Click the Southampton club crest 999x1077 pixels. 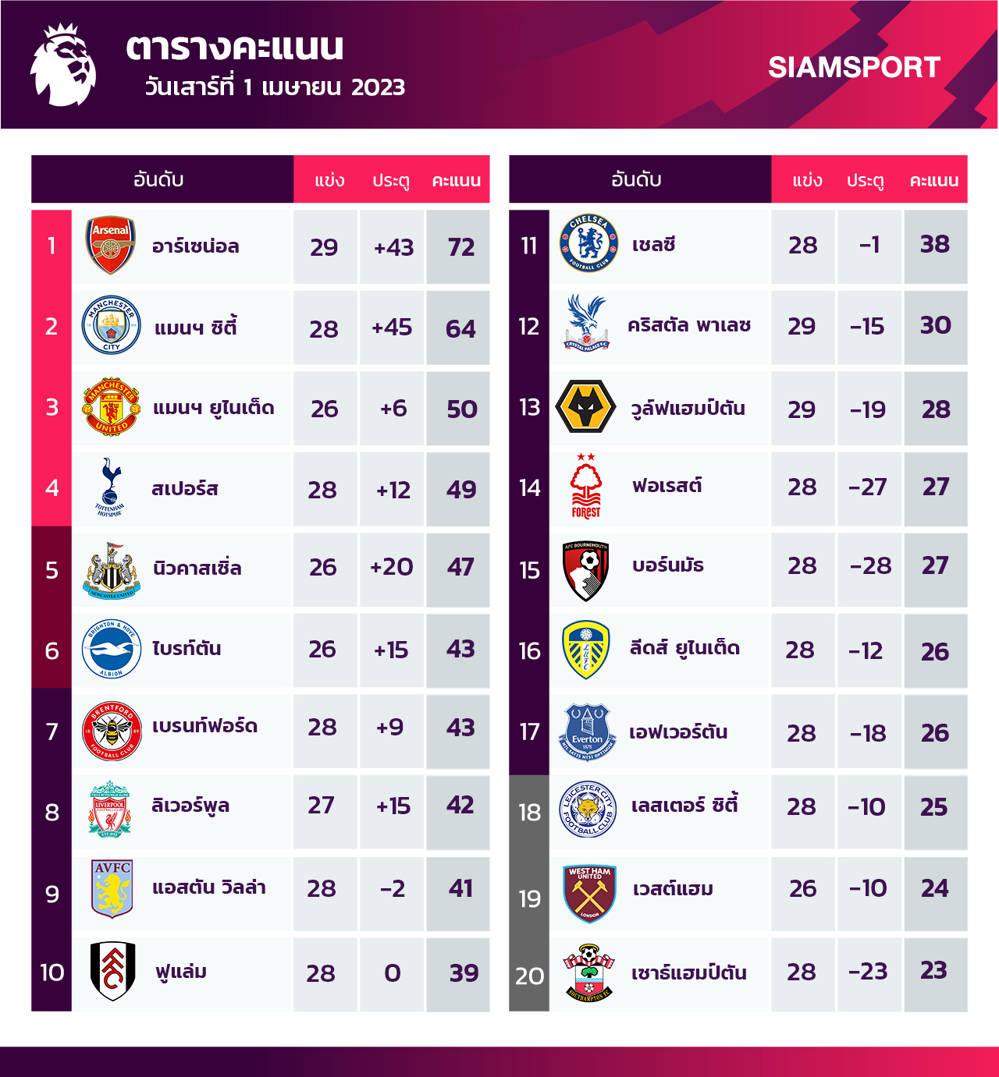tap(589, 973)
